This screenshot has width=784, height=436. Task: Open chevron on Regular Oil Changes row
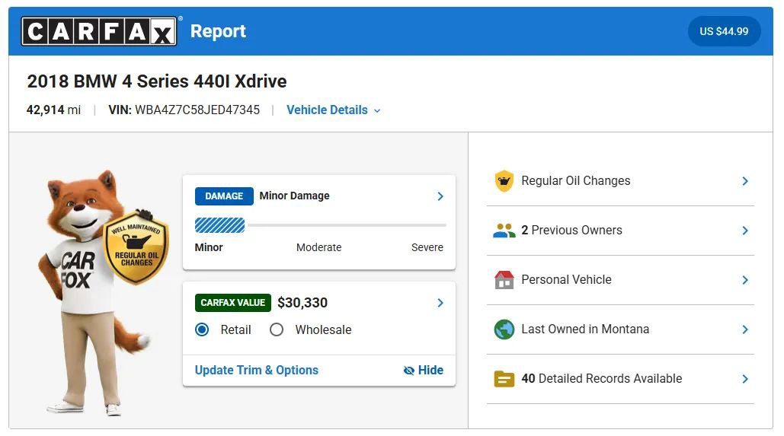coord(745,181)
